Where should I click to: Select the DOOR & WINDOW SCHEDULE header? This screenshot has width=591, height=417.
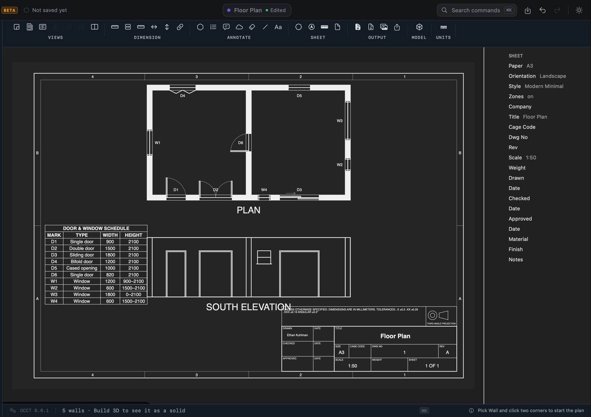[96, 228]
